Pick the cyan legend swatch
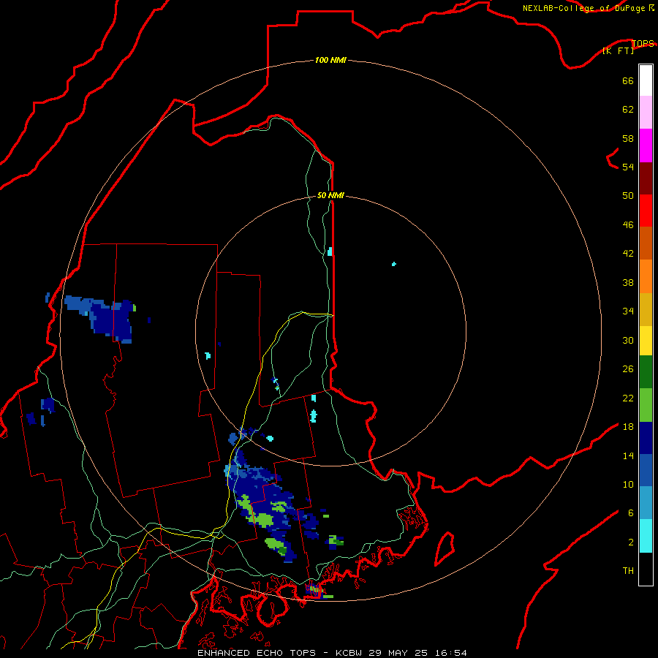Viewport: 658px width, 658px height. point(646,536)
